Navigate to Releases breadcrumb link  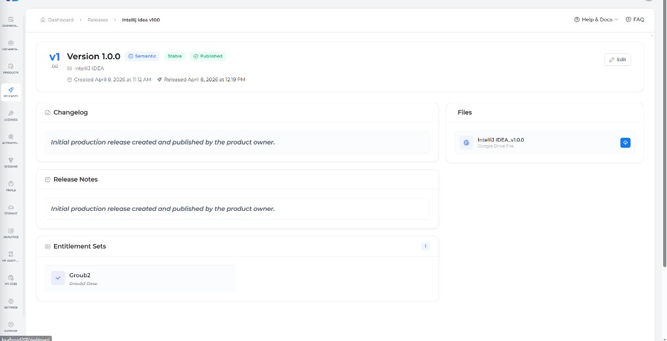(x=98, y=20)
